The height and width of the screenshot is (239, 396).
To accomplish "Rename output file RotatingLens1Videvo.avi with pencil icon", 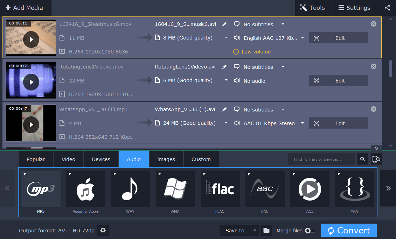I will (x=224, y=67).
